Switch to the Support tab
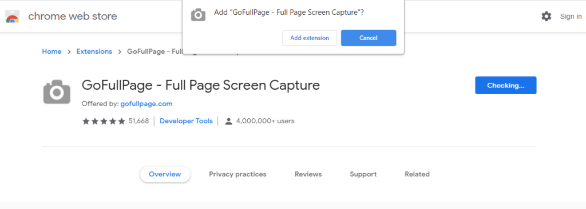 pyautogui.click(x=363, y=174)
